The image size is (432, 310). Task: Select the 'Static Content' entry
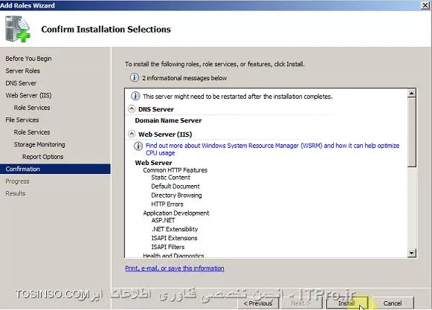[170, 178]
